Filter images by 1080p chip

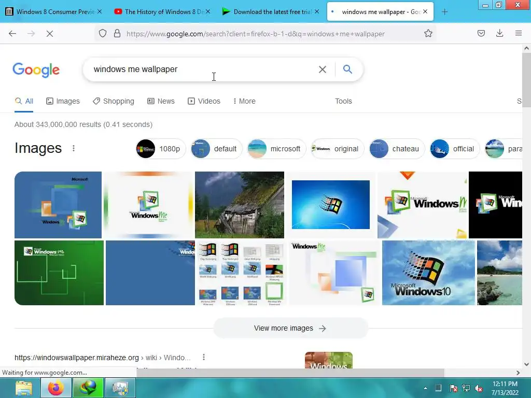tap(160, 149)
